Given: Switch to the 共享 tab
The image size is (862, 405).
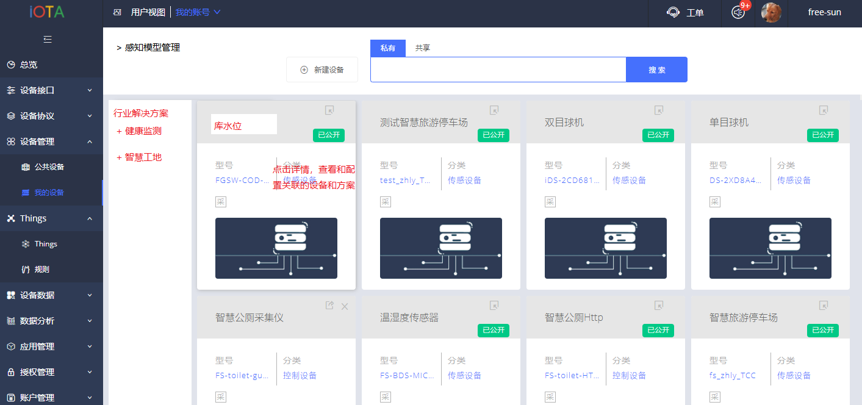Looking at the screenshot, I should (x=423, y=48).
